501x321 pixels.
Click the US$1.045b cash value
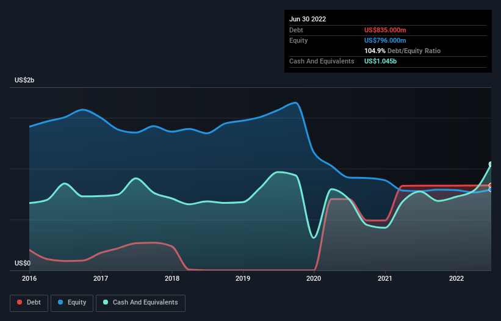[x=380, y=61]
